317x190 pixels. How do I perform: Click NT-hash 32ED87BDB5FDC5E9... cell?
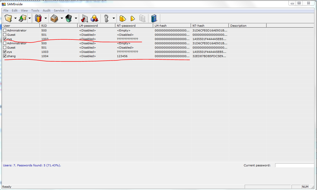pyautogui.click(x=209, y=56)
